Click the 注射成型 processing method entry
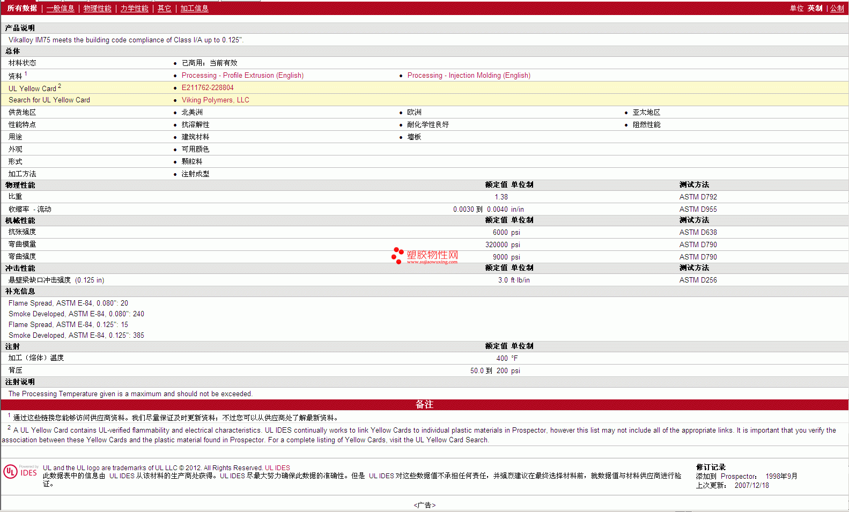Image resolution: width=849 pixels, height=512 pixels. (x=196, y=174)
